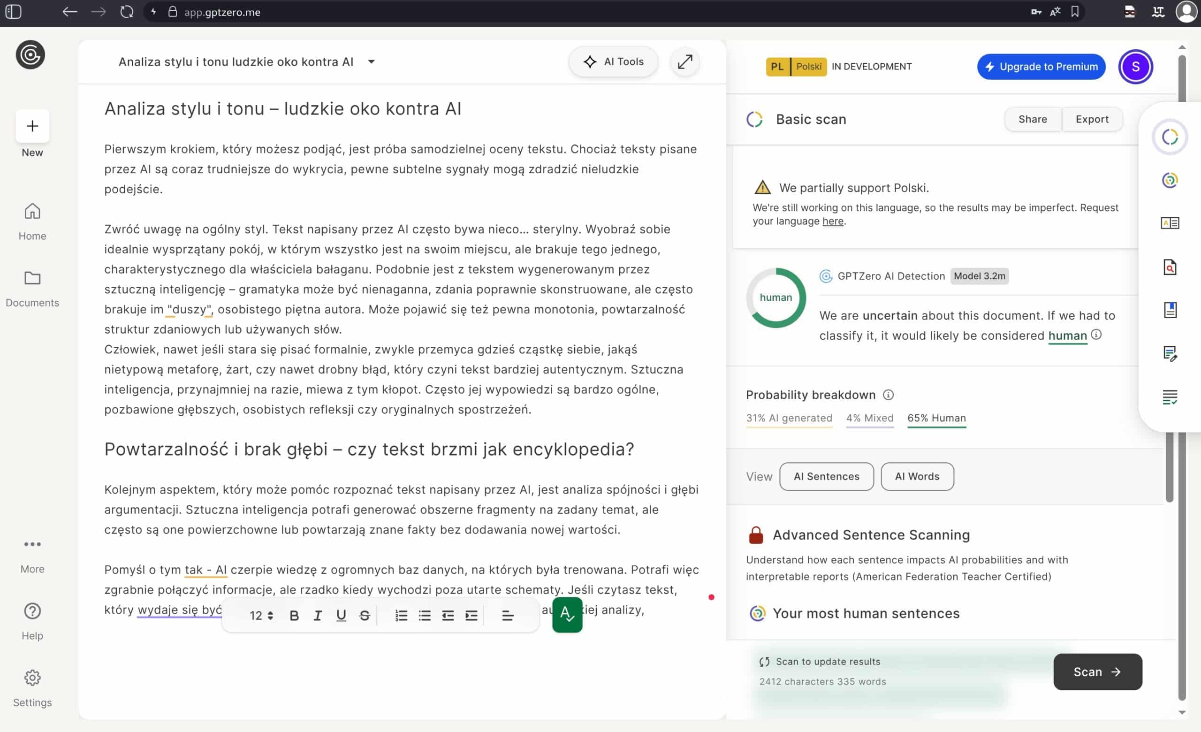Open the checked lines icon in right rail
The width and height of the screenshot is (1201, 732).
tap(1170, 397)
